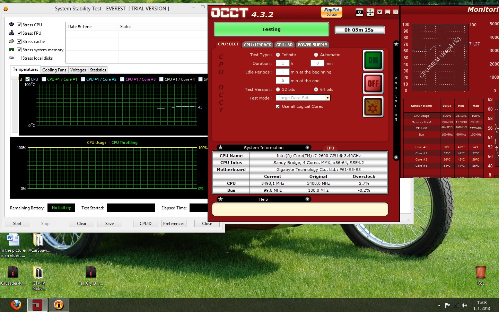Toggle Use all Logical Cores checkbox
Viewport: 499px width, 312px height.
pos(278,107)
